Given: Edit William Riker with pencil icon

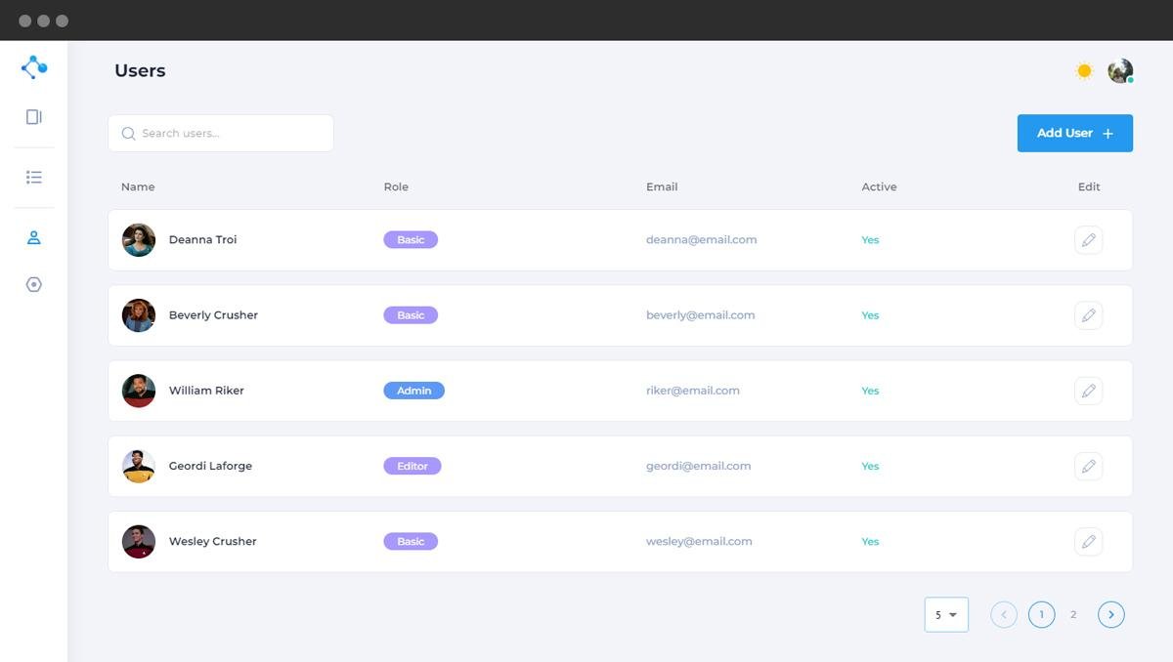Looking at the screenshot, I should coord(1088,391).
